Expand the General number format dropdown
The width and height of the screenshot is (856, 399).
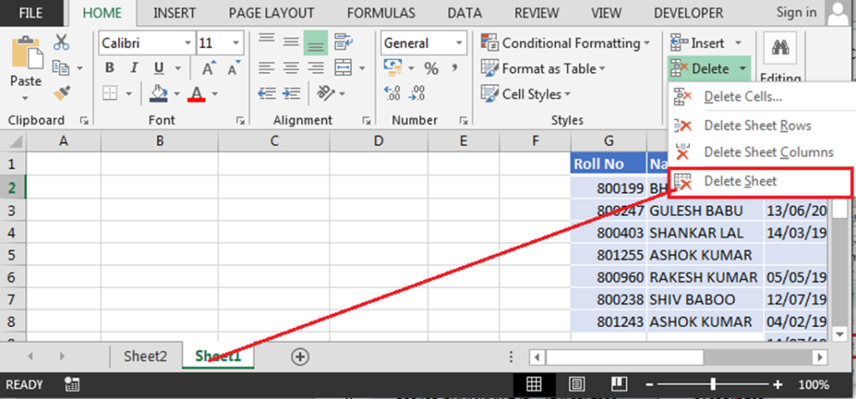point(460,43)
